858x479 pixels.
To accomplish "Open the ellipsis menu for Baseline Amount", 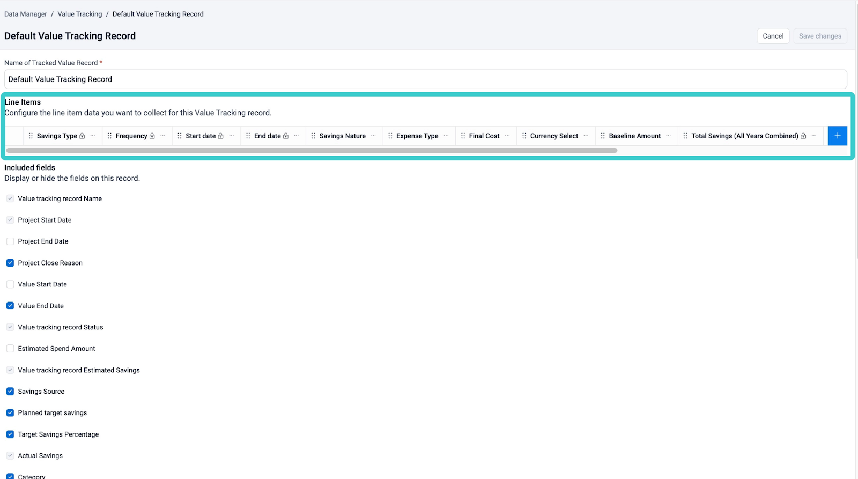I will [668, 136].
